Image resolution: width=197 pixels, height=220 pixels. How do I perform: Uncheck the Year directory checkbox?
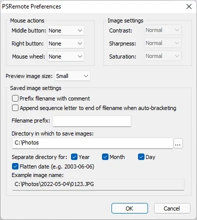tap(74, 157)
